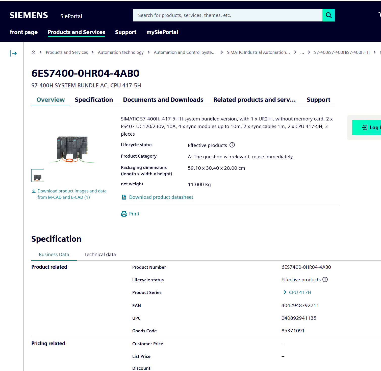Switch to the Technical data tab
The height and width of the screenshot is (371, 381).
(100, 254)
